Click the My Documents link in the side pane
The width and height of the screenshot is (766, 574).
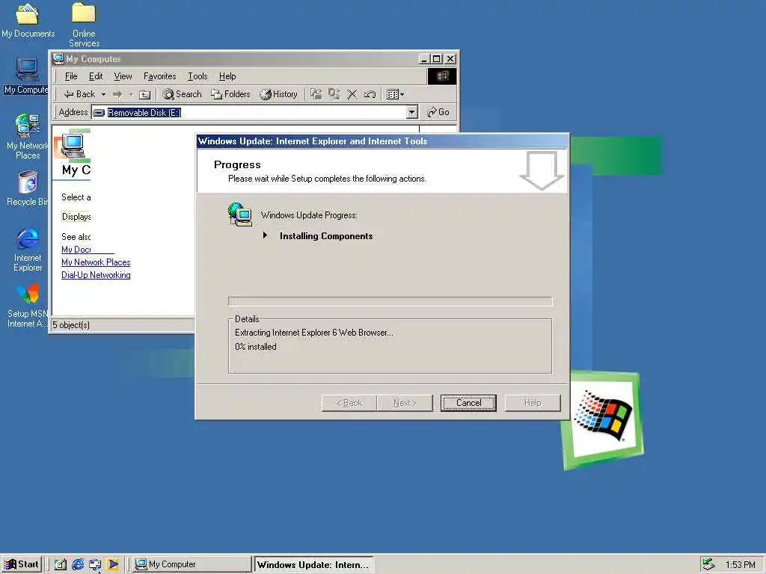click(76, 250)
